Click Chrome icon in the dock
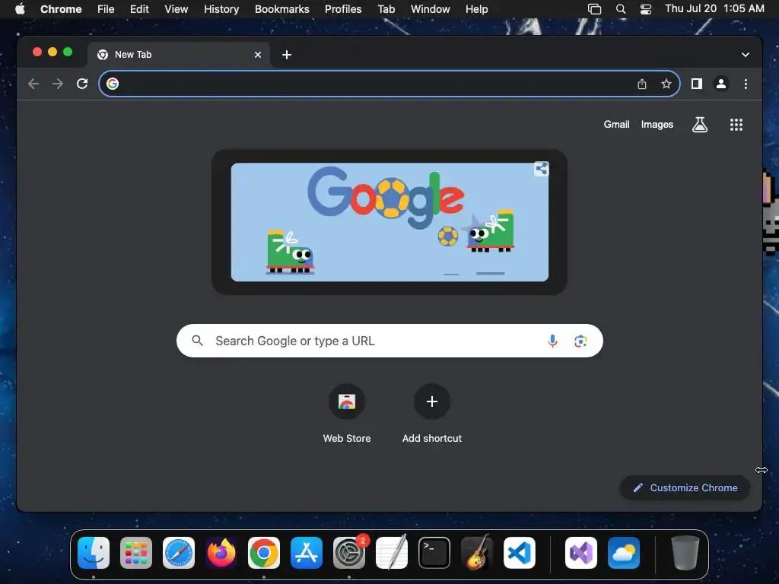Image resolution: width=779 pixels, height=584 pixels. click(264, 553)
